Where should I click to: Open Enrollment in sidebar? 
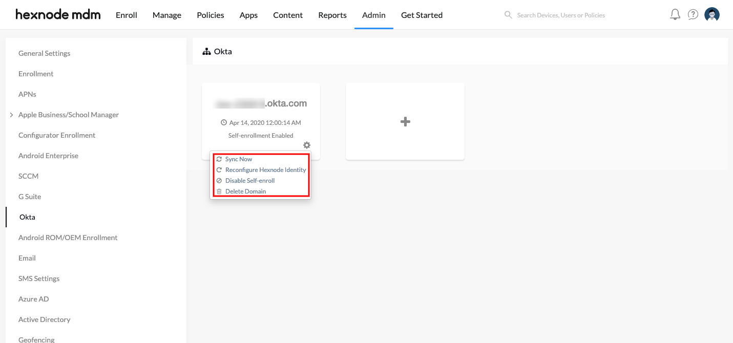click(36, 74)
